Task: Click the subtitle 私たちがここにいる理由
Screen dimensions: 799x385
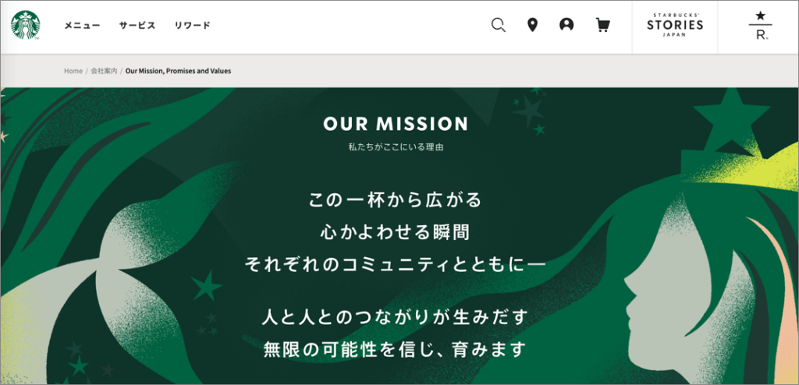Action: 396,147
